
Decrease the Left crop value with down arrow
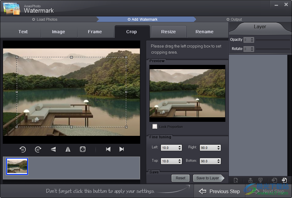179,149
